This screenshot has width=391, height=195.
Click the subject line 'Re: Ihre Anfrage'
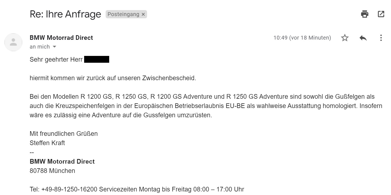point(65,14)
